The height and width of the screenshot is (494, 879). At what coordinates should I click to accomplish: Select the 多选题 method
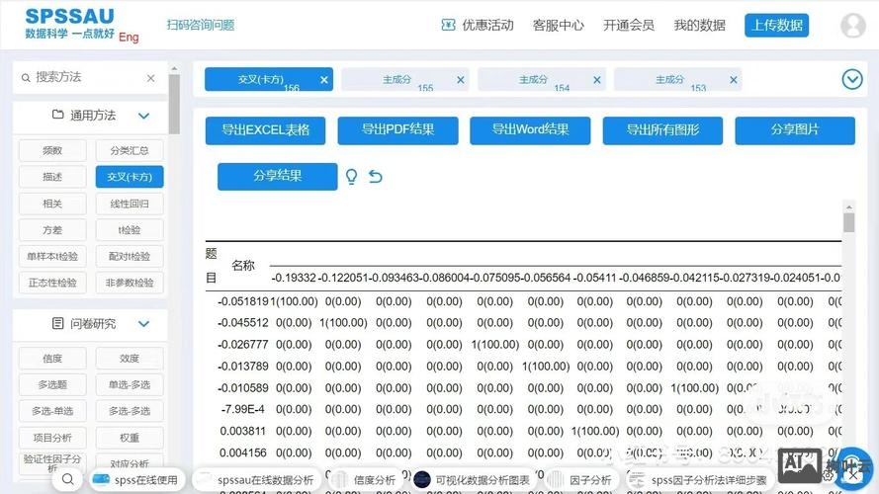point(52,384)
